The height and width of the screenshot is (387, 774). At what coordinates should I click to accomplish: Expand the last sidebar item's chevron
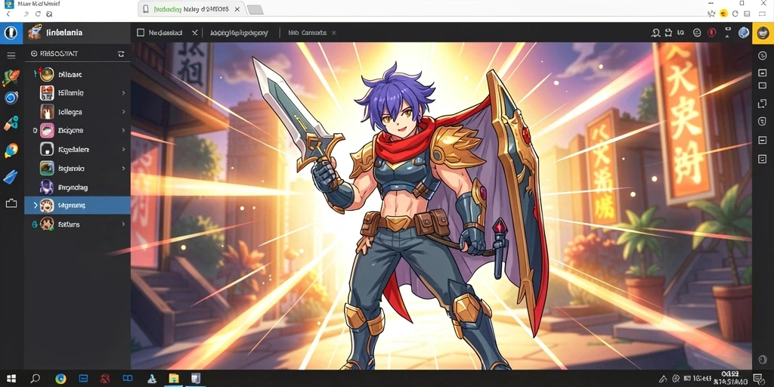pyautogui.click(x=123, y=224)
